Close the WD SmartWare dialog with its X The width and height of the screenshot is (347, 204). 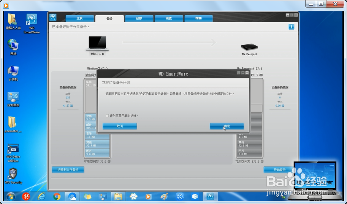coord(247,73)
